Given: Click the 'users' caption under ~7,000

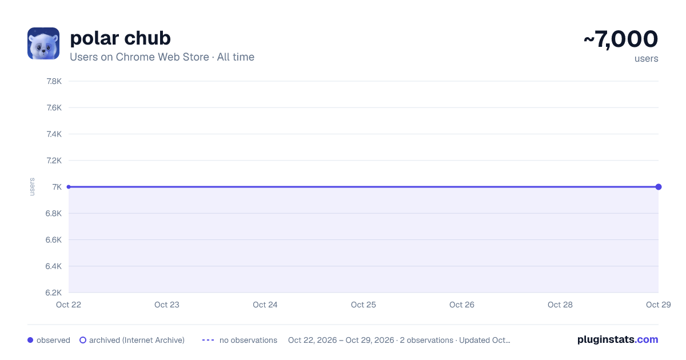Looking at the screenshot, I should point(647,58).
